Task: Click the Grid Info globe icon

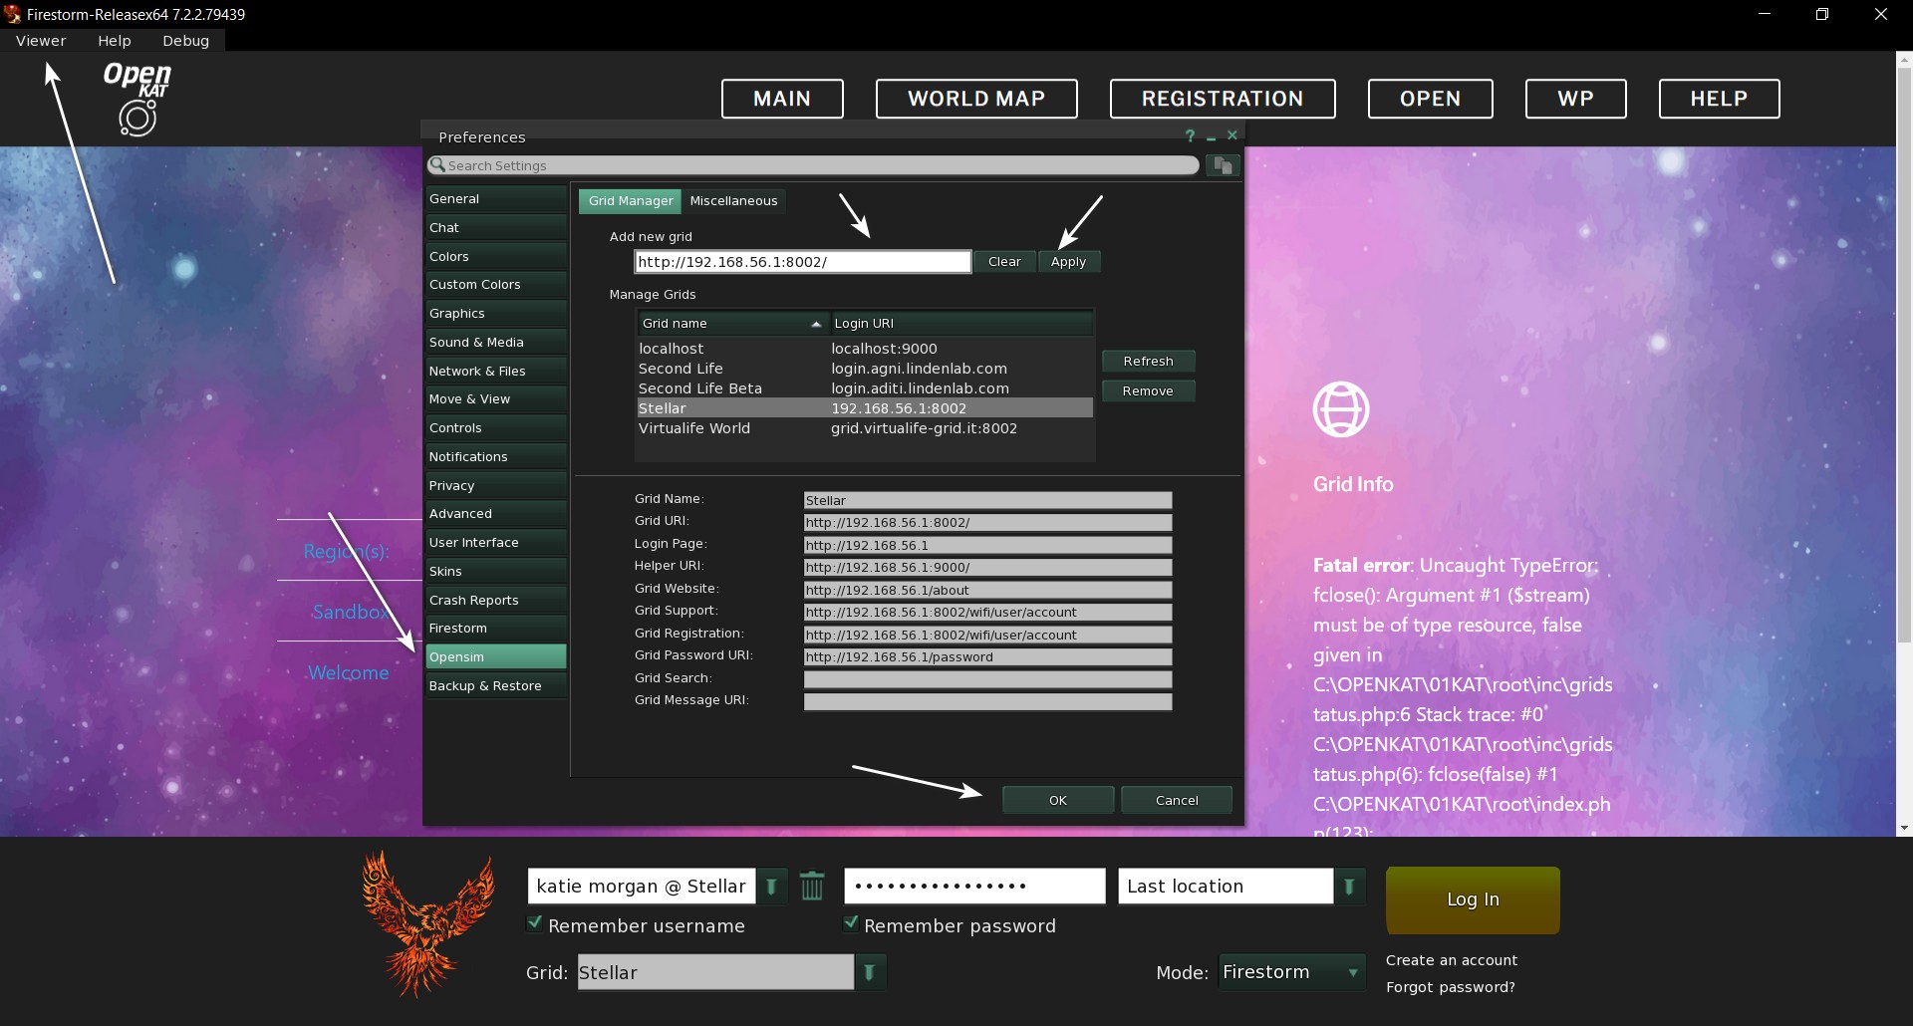Action: 1341,409
